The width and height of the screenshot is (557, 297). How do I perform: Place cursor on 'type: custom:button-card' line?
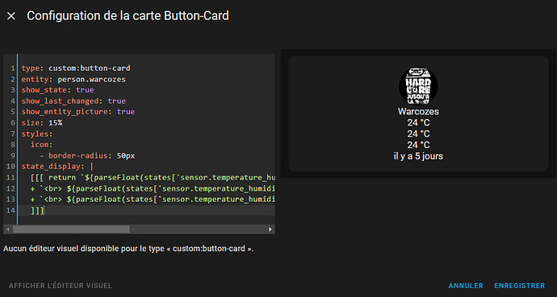point(76,68)
